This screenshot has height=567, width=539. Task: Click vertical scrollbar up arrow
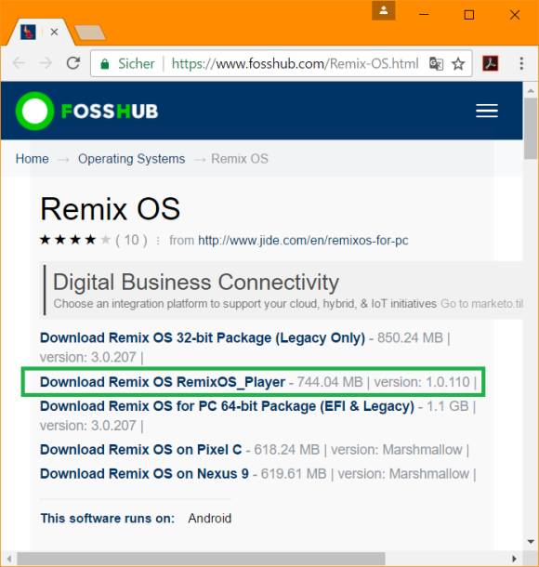point(531,91)
